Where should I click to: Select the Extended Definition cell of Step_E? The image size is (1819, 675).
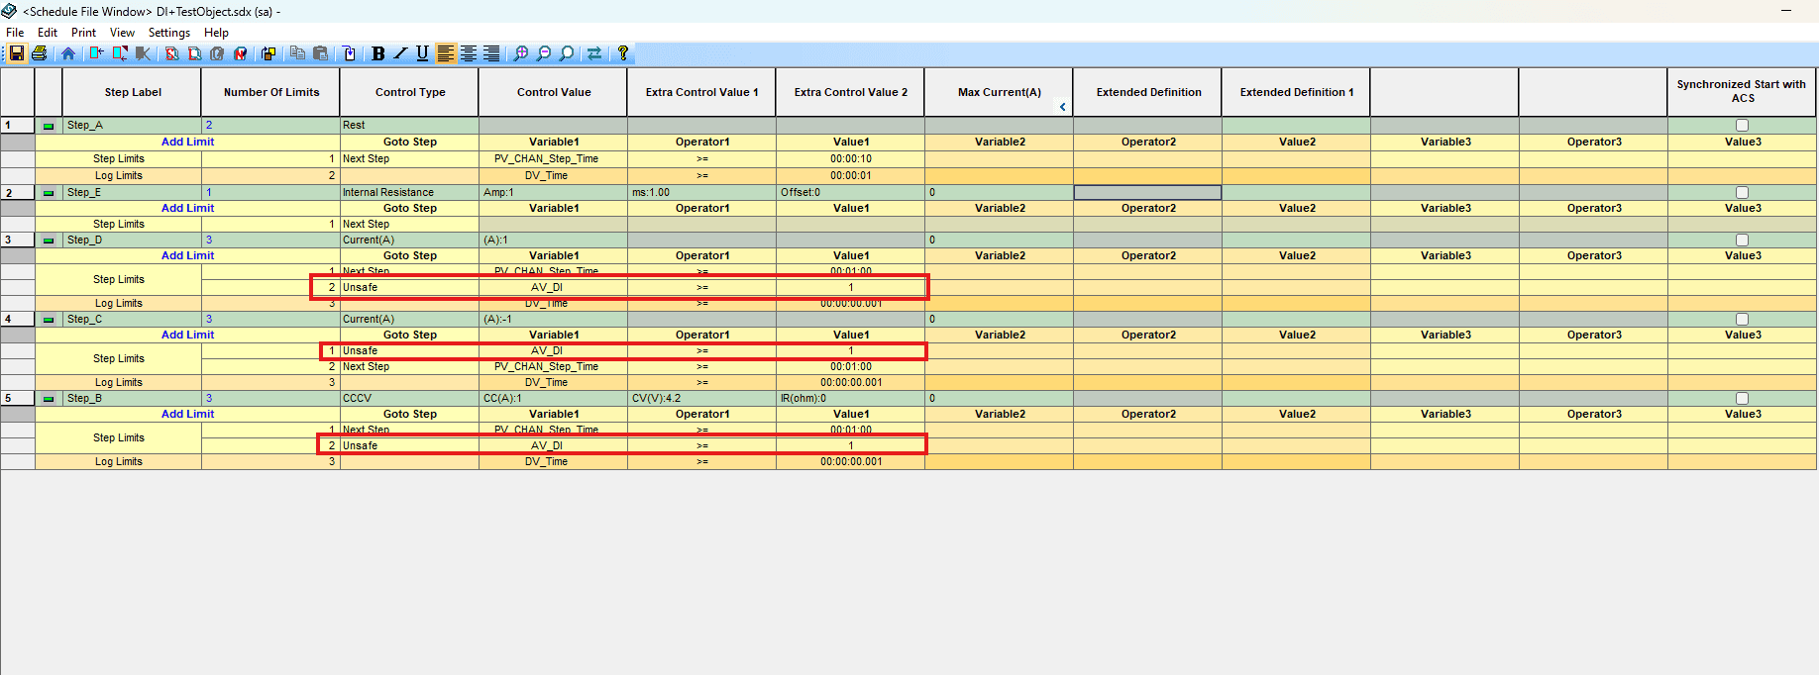point(1147,193)
